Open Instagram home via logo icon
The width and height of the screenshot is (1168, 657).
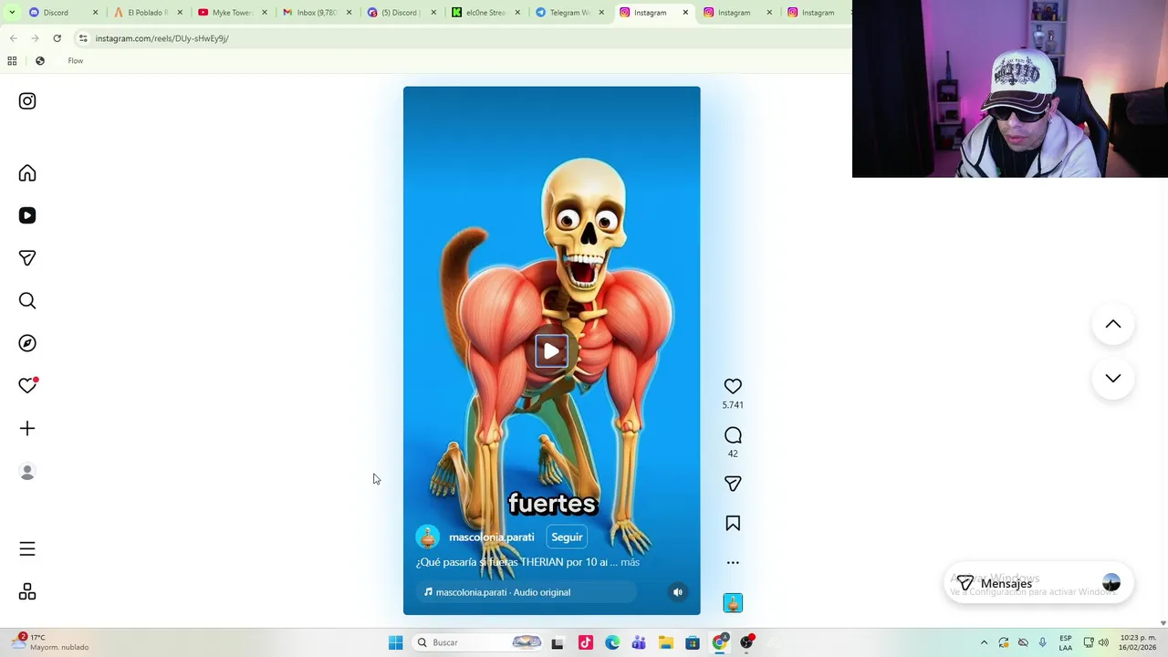click(27, 101)
